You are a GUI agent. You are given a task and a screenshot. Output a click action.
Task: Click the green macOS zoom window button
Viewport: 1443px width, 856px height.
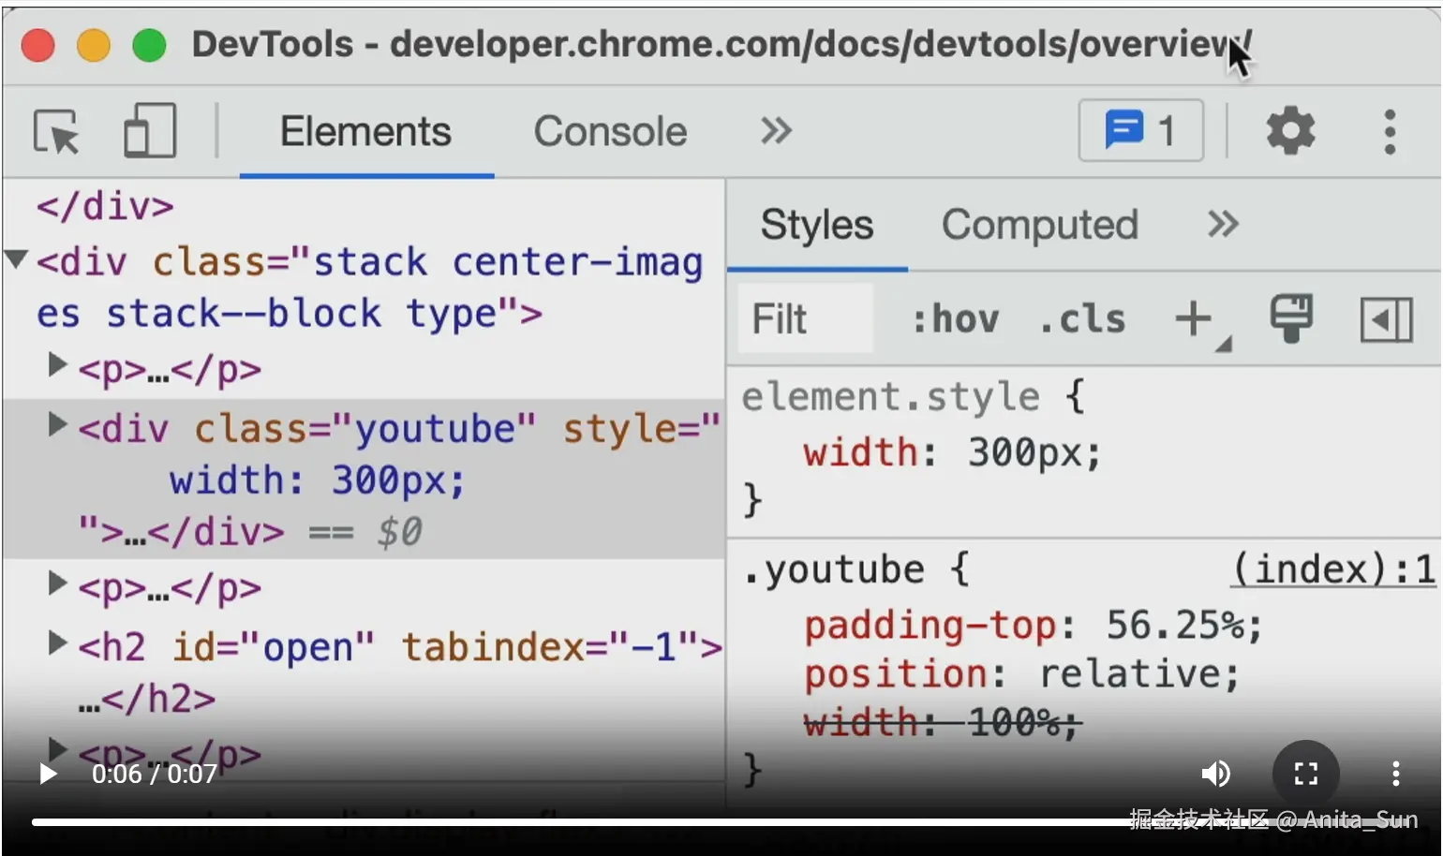(149, 44)
